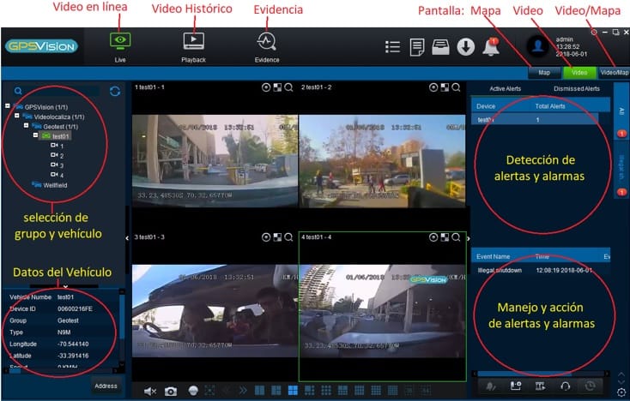The height and width of the screenshot is (401, 630).
Task: Click the magnifier icon on pane test01 - 1
Action: coord(288,87)
